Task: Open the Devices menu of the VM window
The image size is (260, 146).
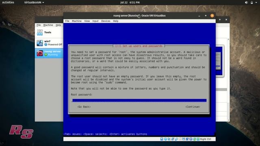Action: [x=106, y=21]
